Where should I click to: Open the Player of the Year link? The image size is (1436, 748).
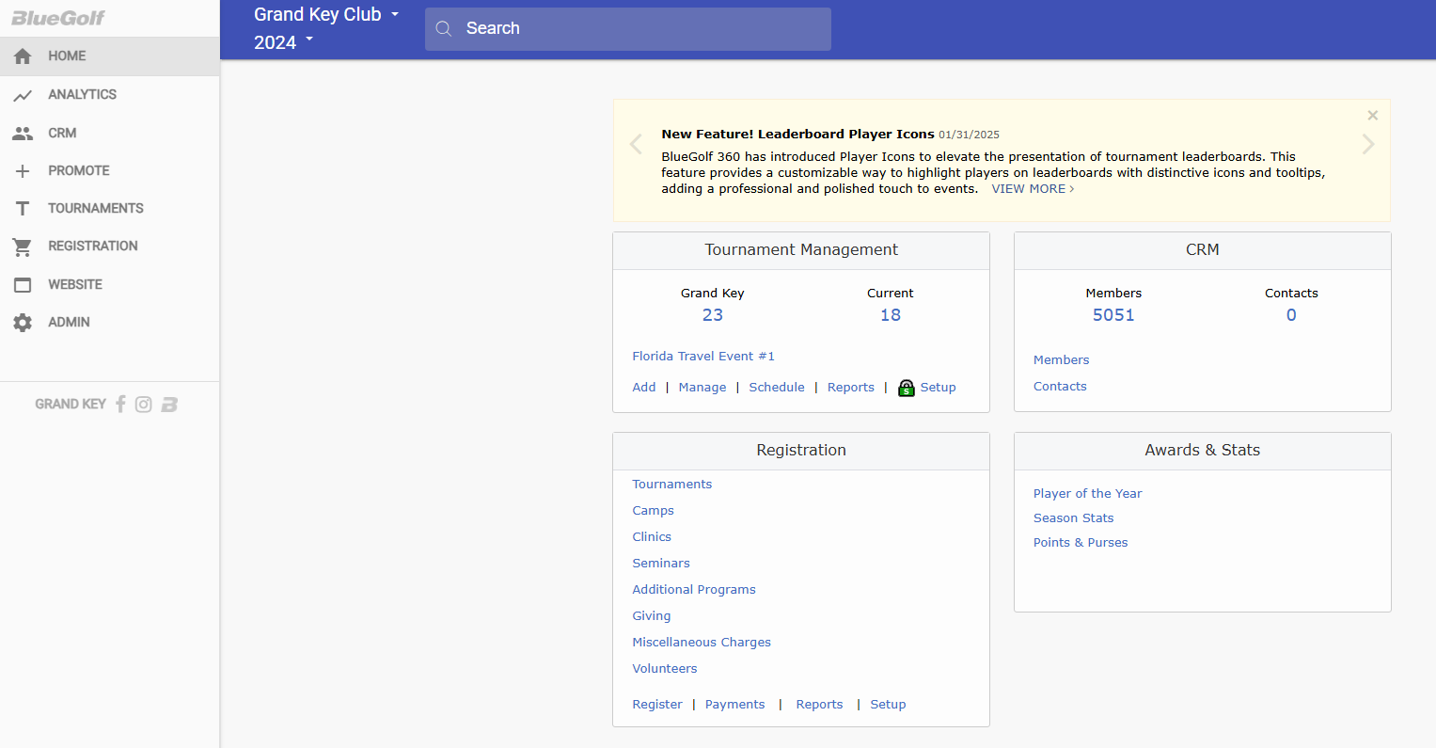coord(1088,494)
